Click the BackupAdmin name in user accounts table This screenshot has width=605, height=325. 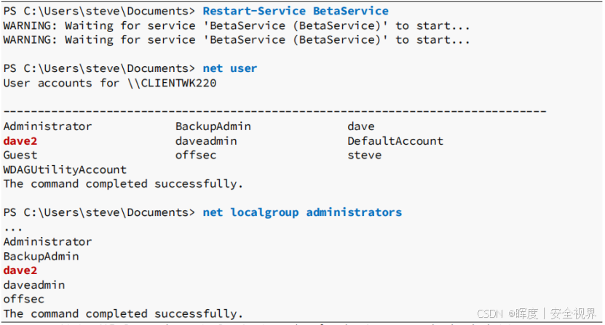click(x=213, y=127)
